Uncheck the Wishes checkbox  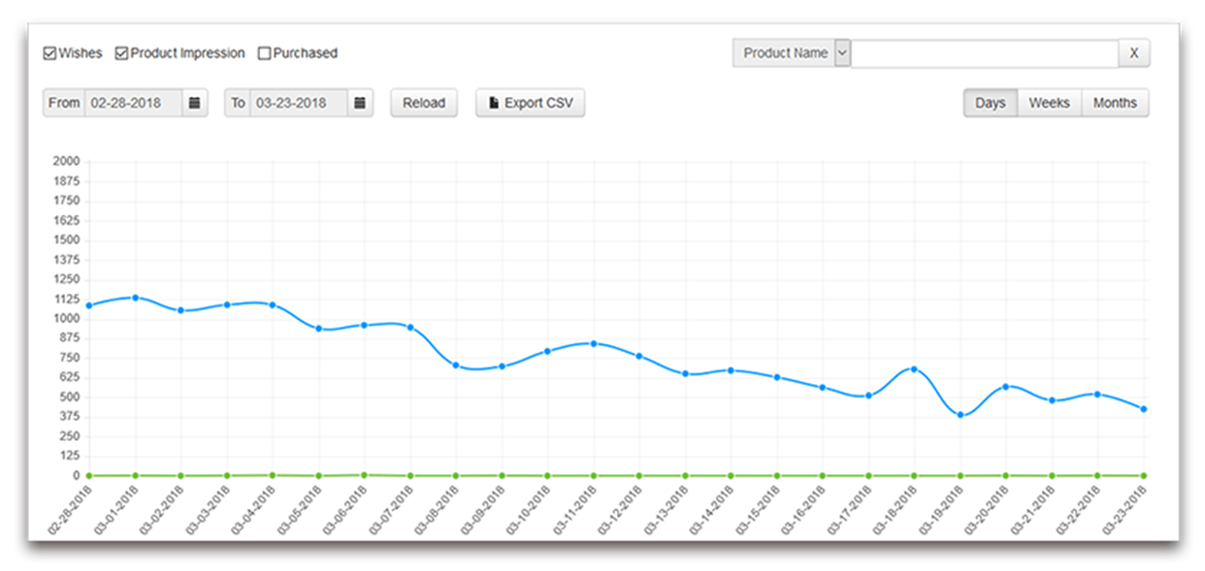[x=49, y=53]
